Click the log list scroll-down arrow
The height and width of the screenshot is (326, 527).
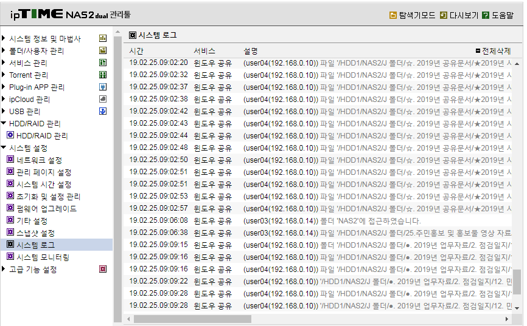517,308
